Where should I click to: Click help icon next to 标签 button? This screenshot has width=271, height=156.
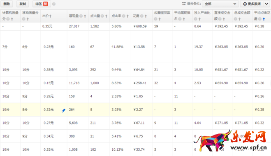click(x=54, y=4)
